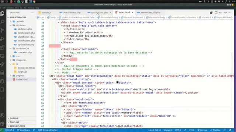Switch to the searchUsers.php tab

(x=72, y=12)
